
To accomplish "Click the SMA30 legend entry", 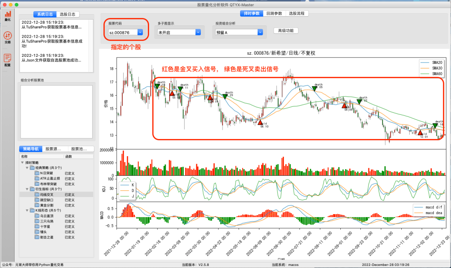I will coord(431,68).
